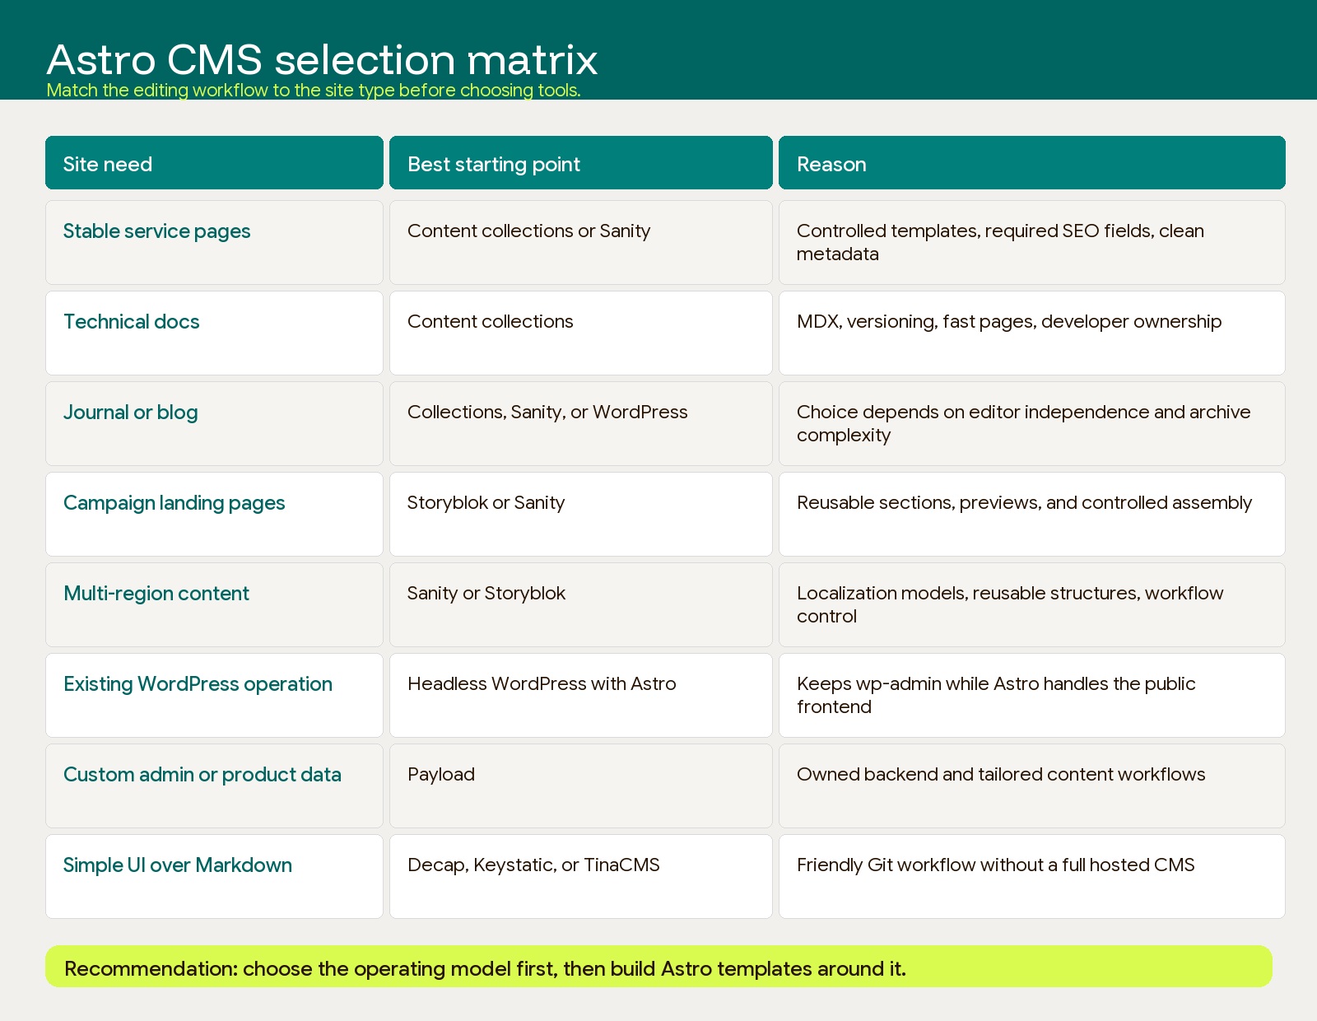The height and width of the screenshot is (1021, 1317).
Task: Click the 'Campaign landing pages' cell
Action: [214, 514]
